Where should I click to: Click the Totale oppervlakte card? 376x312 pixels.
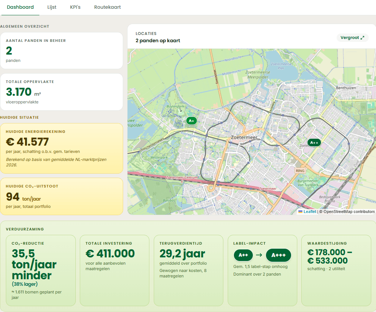pyautogui.click(x=62, y=92)
